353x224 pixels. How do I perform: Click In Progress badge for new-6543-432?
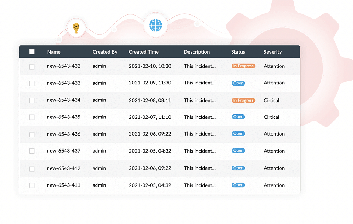[x=243, y=66]
